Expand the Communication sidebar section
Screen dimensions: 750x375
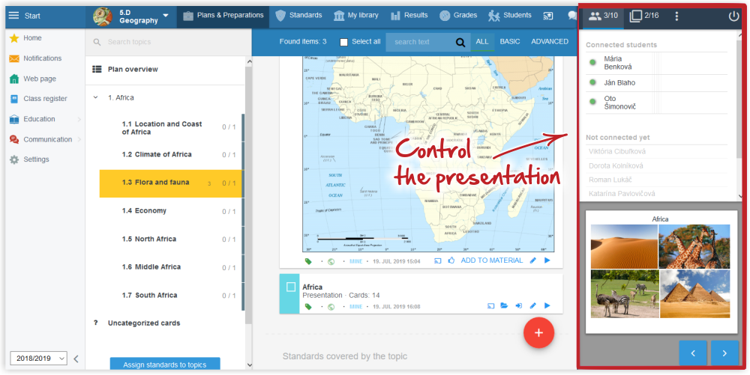tap(45, 139)
